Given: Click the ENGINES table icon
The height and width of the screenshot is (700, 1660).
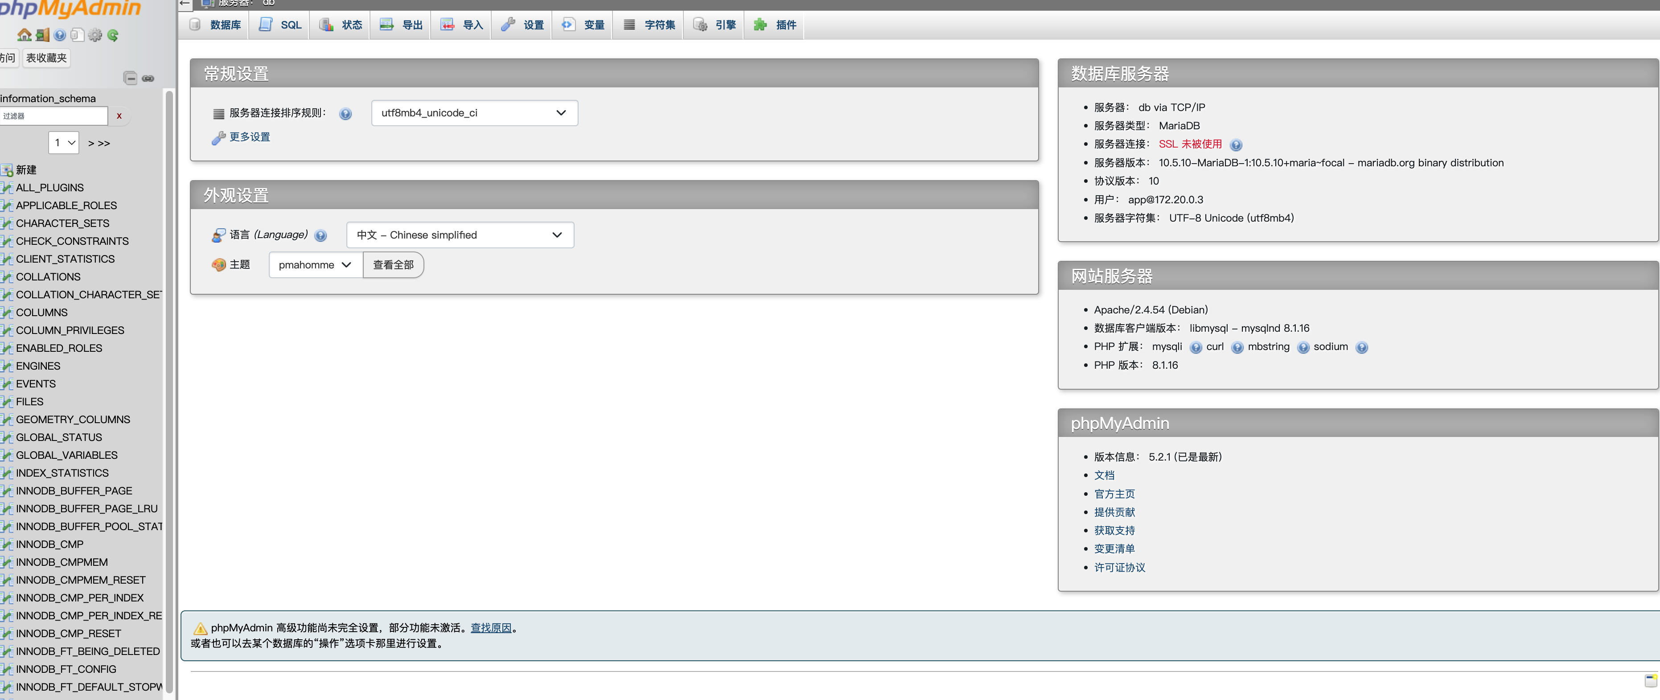Looking at the screenshot, I should point(6,366).
